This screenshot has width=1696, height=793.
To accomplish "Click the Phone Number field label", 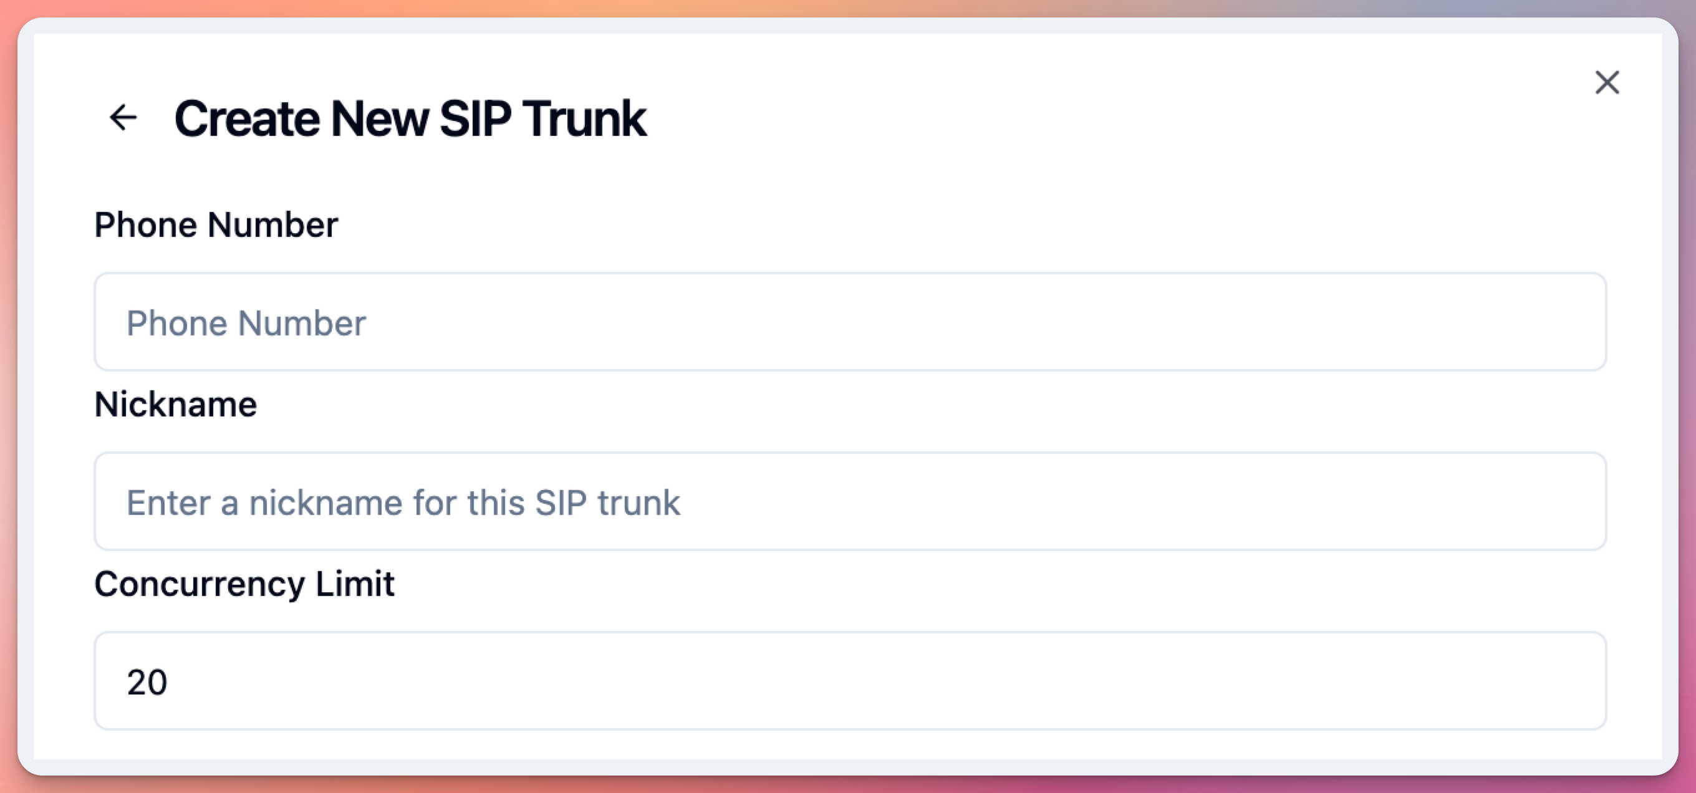I will [216, 224].
